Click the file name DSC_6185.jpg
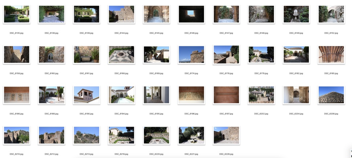 point(331,74)
